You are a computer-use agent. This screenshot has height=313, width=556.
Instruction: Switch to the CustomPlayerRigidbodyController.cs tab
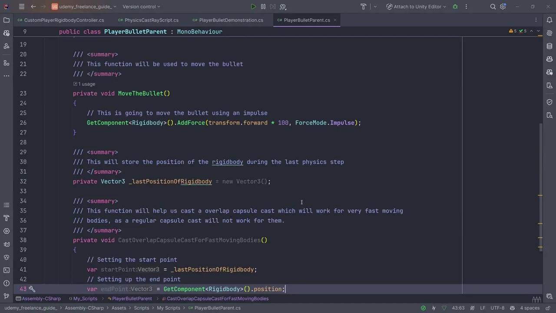pyautogui.click(x=64, y=20)
